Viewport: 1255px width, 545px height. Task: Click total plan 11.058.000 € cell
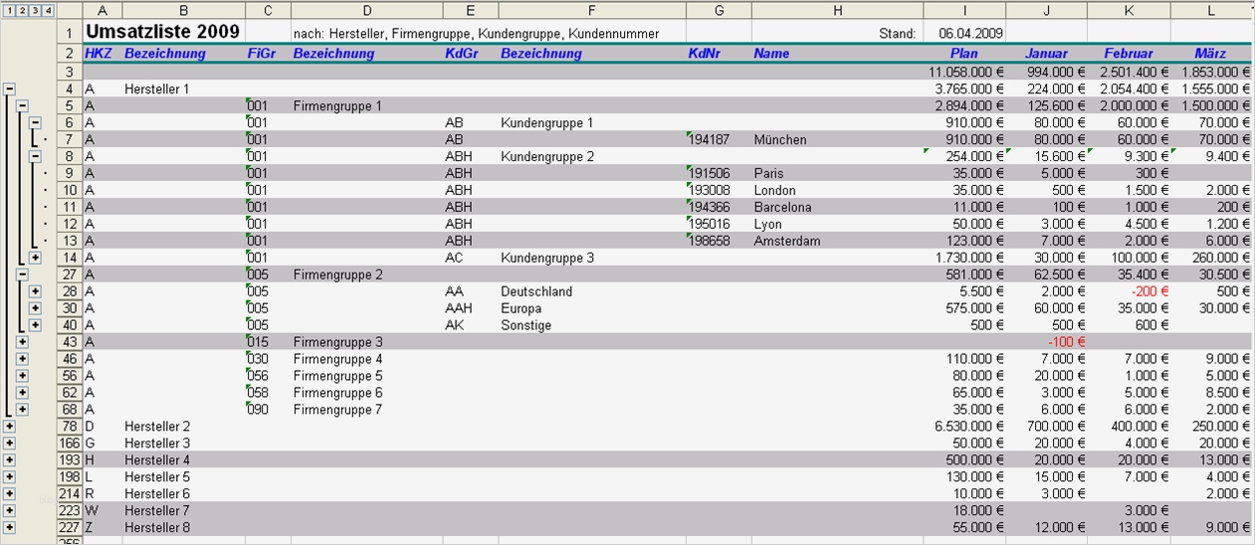[x=964, y=72]
